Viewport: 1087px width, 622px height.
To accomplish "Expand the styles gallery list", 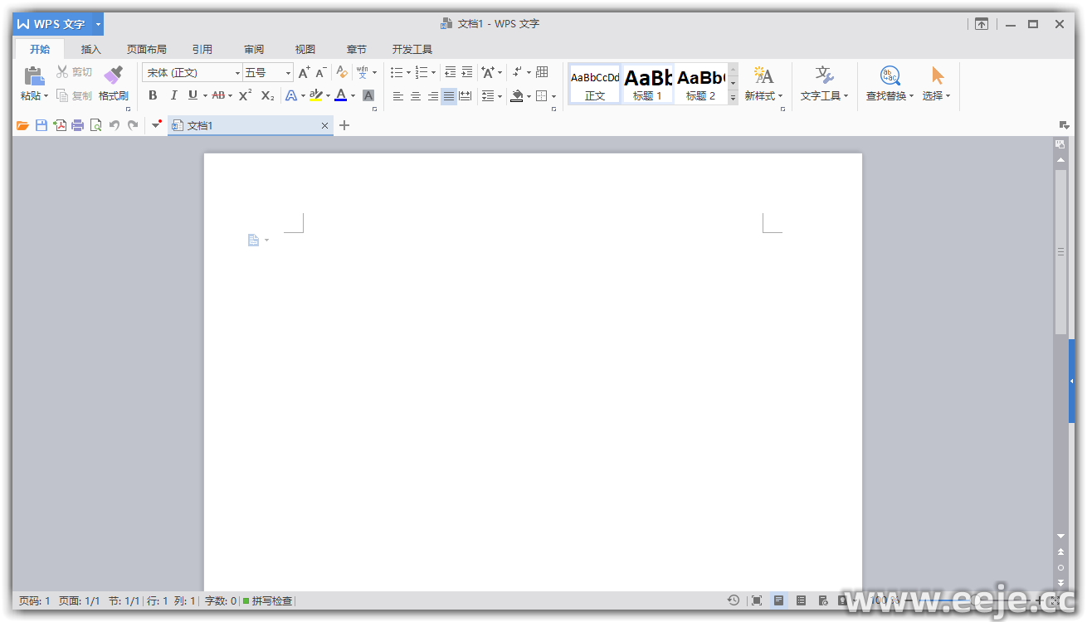I will coord(733,98).
